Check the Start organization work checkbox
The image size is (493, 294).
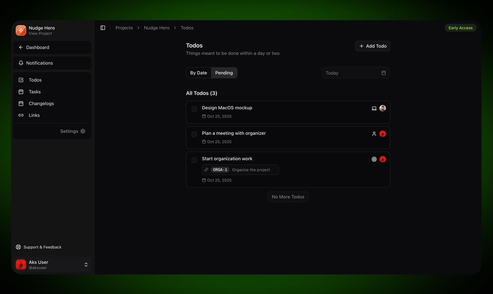click(194, 160)
